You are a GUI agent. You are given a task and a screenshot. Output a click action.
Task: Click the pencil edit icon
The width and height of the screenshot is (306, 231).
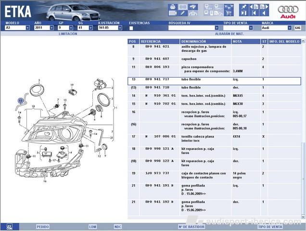tap(183, 13)
